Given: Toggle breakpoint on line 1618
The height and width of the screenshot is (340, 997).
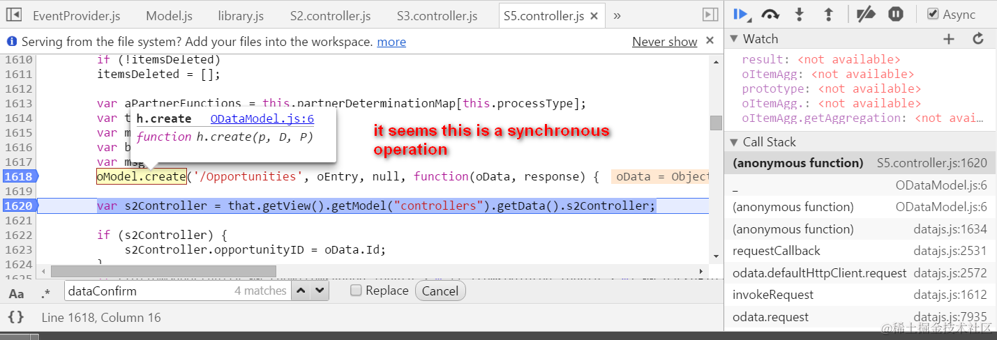Looking at the screenshot, I should pos(18,177).
